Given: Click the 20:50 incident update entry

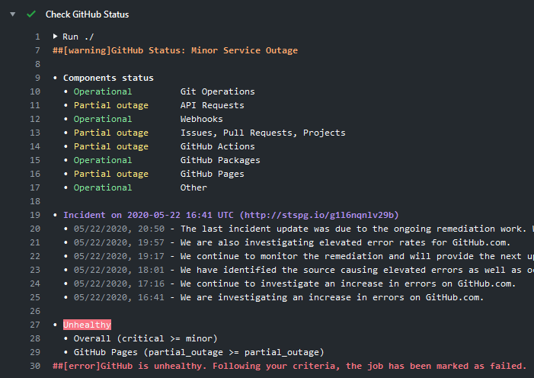Looking at the screenshot, I should tap(305, 229).
